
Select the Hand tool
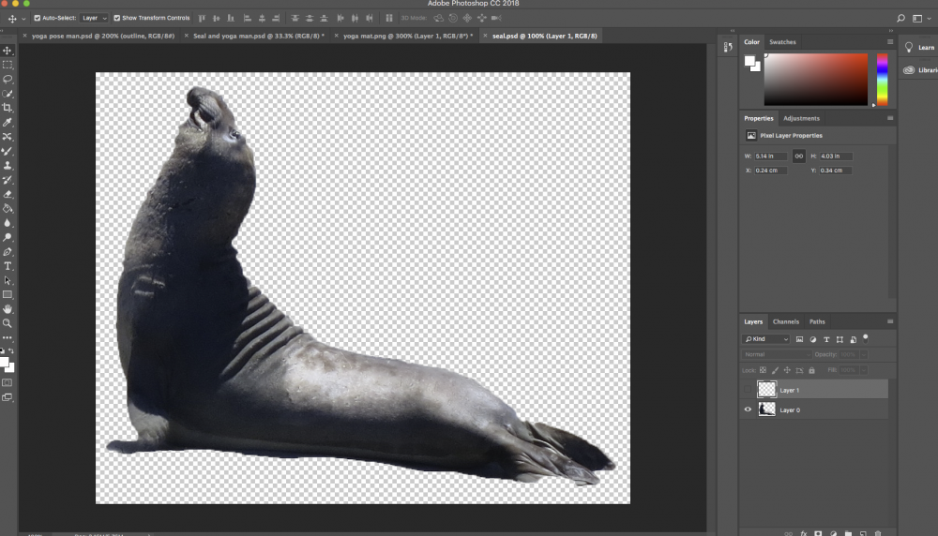pyautogui.click(x=8, y=308)
